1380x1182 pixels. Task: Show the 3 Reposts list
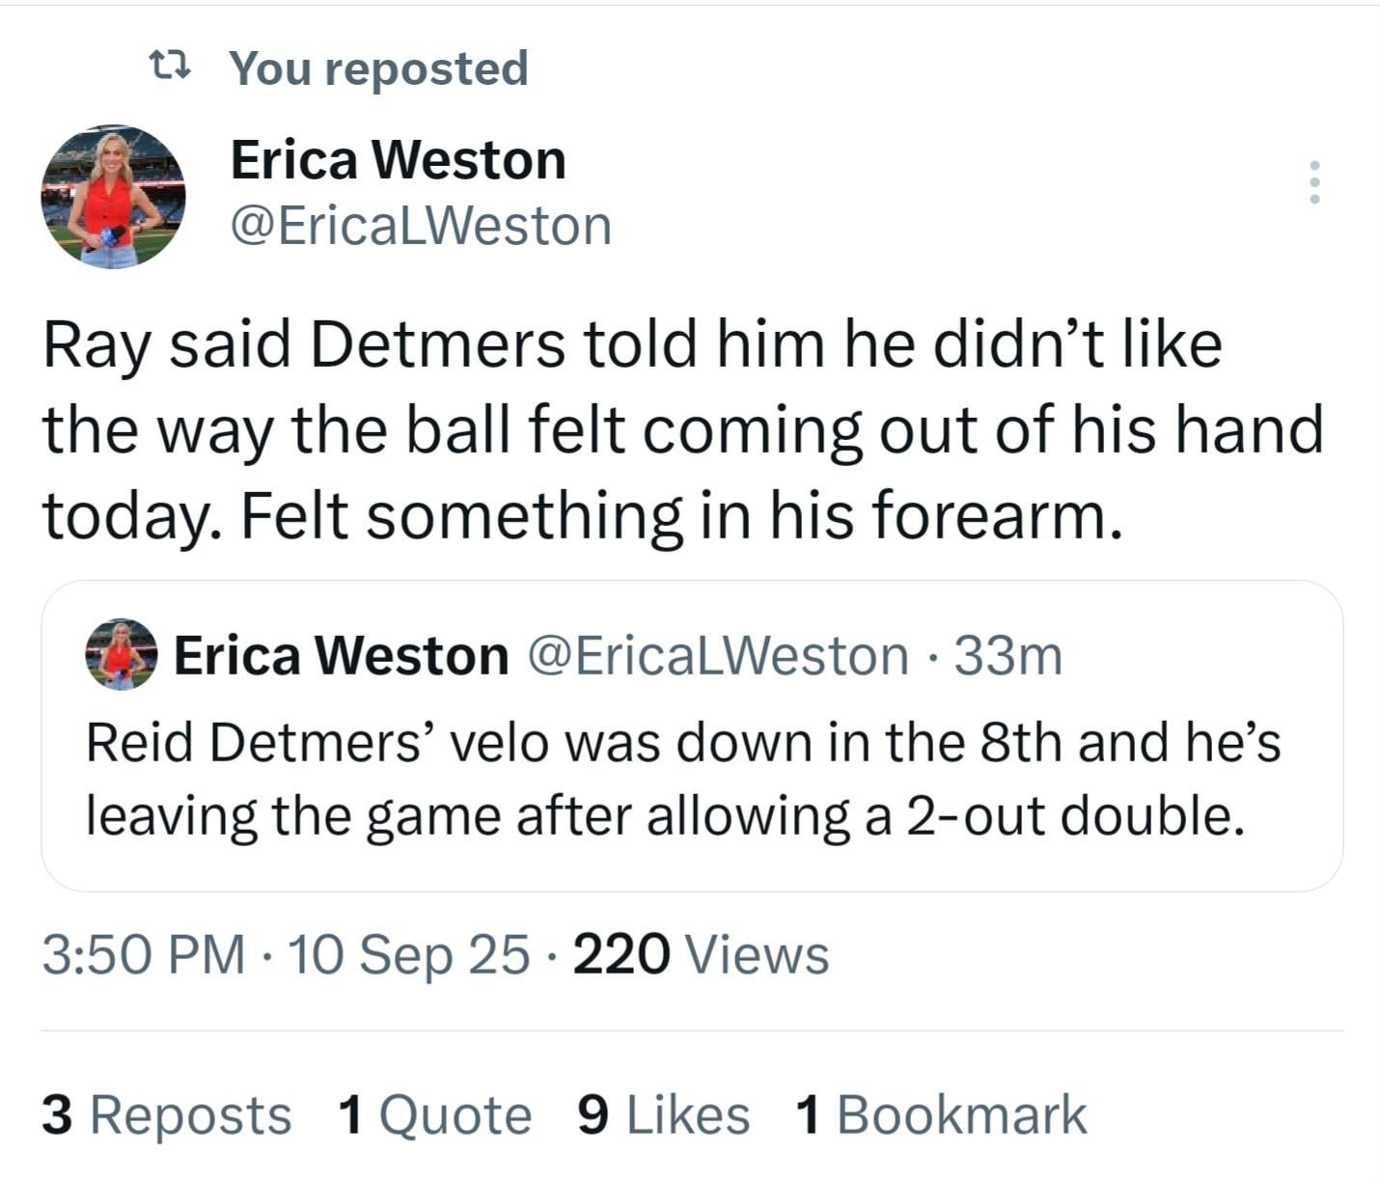coord(166,1115)
